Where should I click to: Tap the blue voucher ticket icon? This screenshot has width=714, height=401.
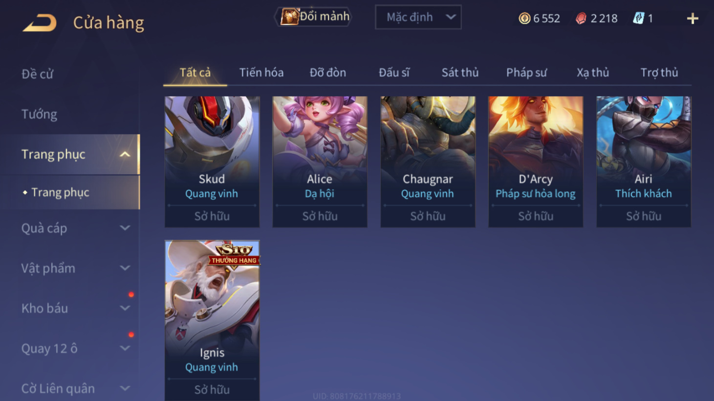click(x=638, y=19)
